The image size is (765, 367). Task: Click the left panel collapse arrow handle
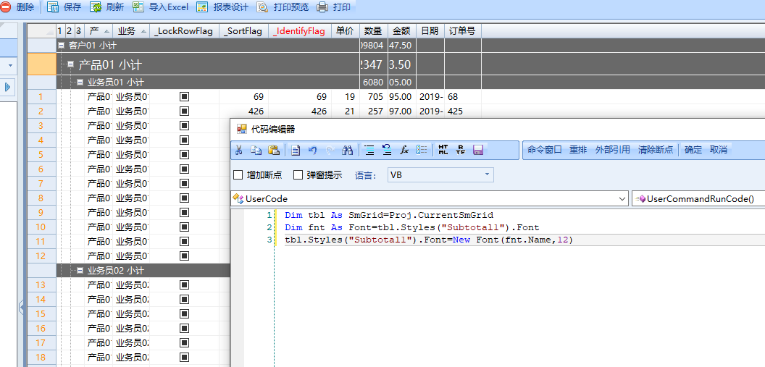(21, 307)
